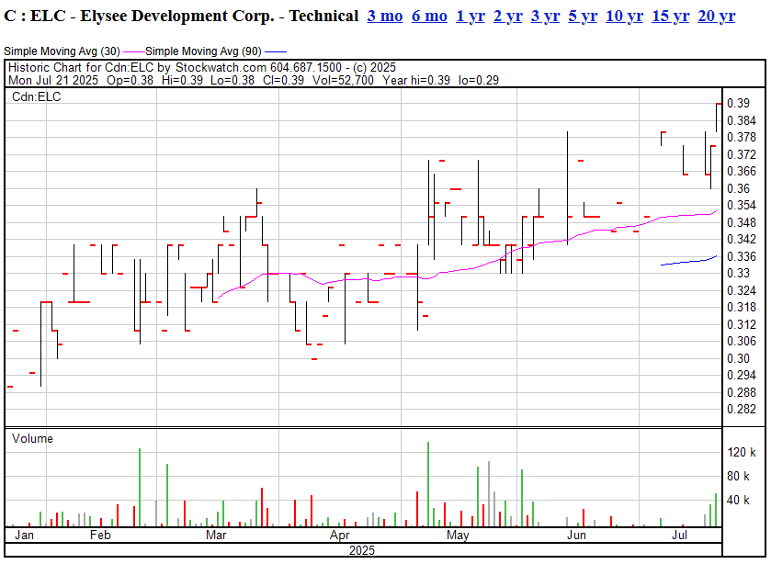Select the 5 yr chart range link
771x564 pixels.
tap(583, 17)
